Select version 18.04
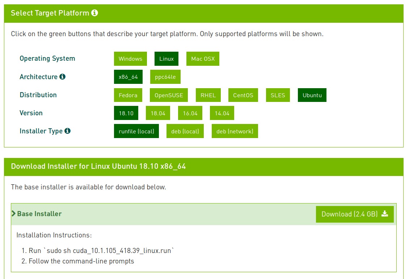The width and height of the screenshot is (409, 279). click(x=158, y=113)
